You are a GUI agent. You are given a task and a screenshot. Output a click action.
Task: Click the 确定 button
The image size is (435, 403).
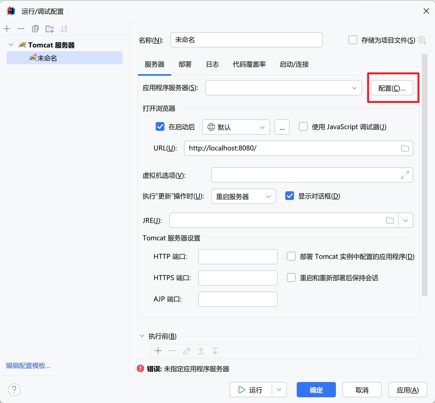(x=316, y=390)
